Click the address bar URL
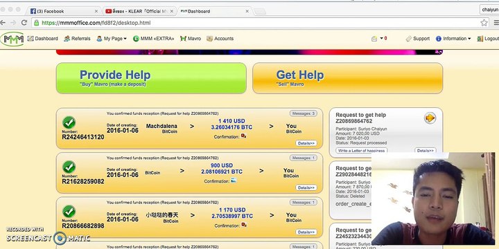 tap(96, 23)
